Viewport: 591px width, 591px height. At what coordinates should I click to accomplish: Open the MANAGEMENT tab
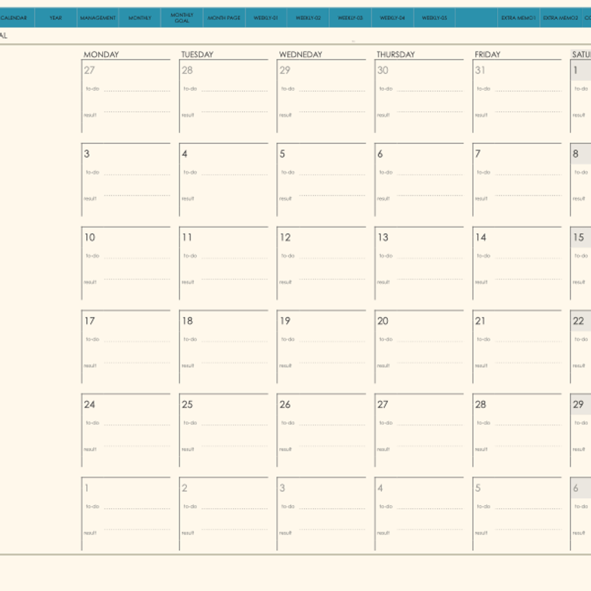click(x=98, y=18)
